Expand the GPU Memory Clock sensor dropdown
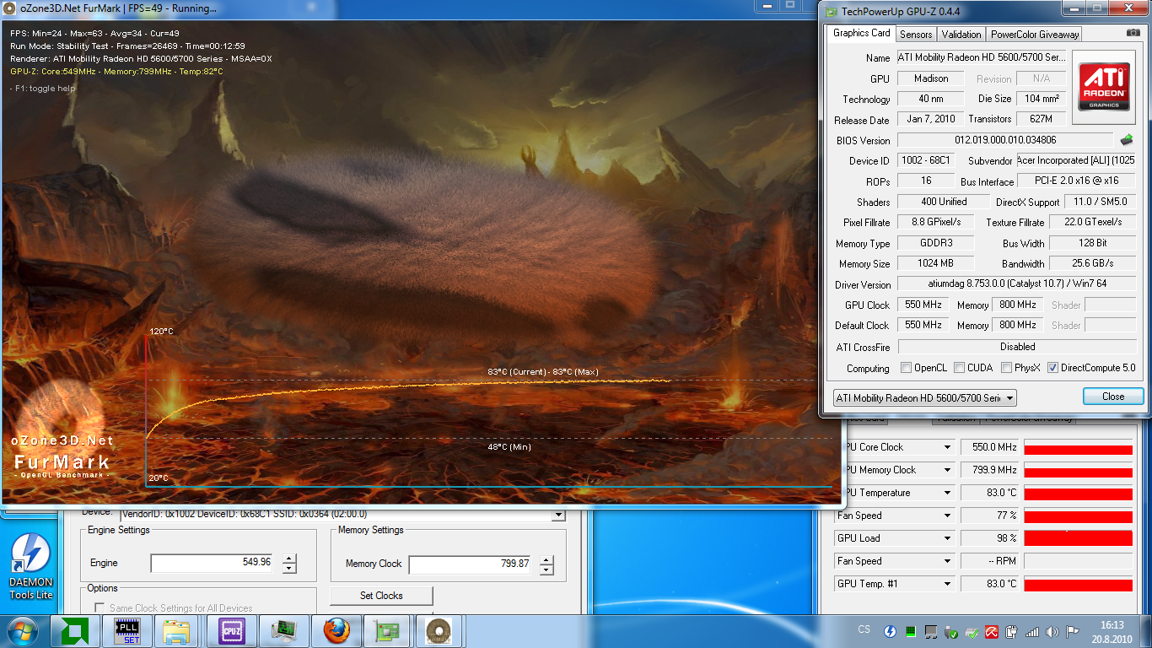This screenshot has height=648, width=1152. tap(947, 470)
